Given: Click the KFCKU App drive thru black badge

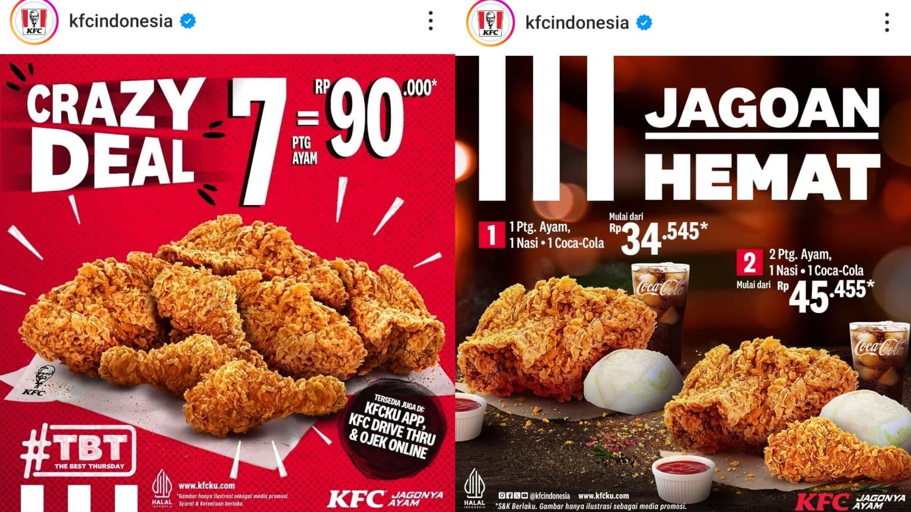Looking at the screenshot, I should [x=391, y=427].
